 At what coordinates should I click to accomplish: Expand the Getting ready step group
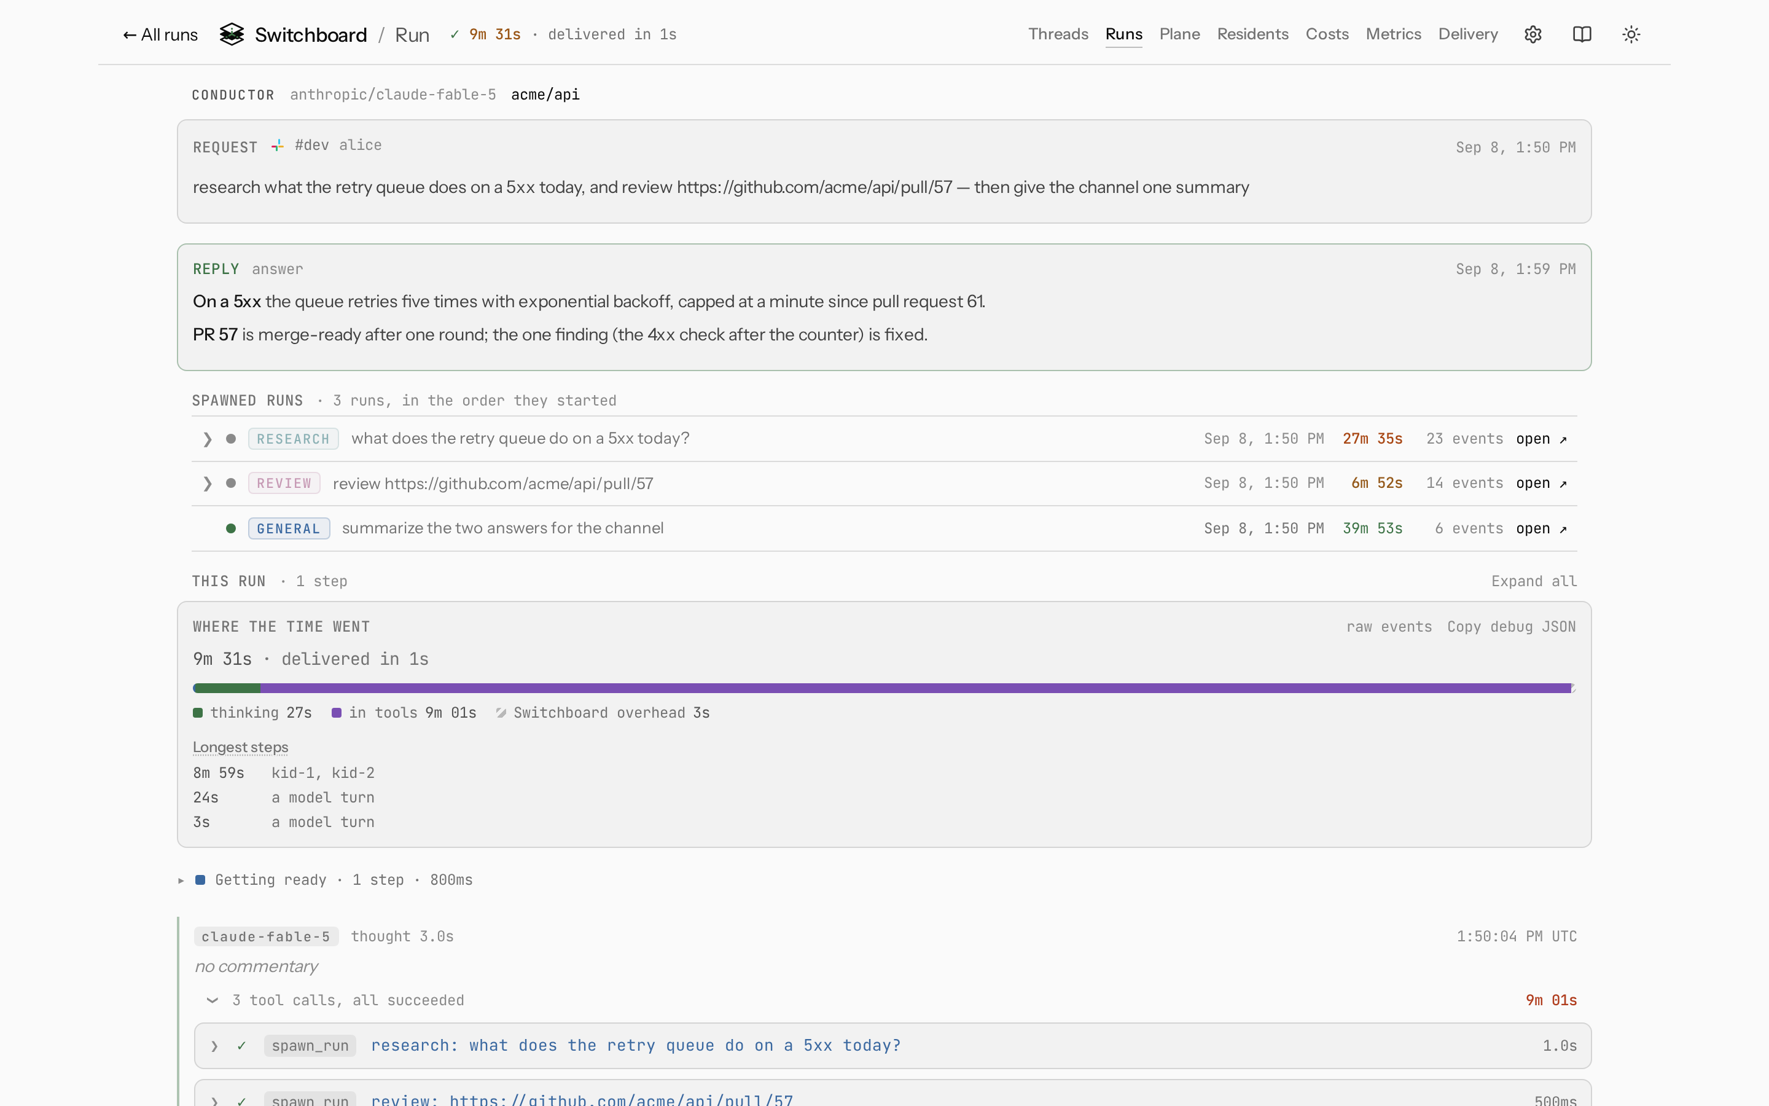point(181,880)
